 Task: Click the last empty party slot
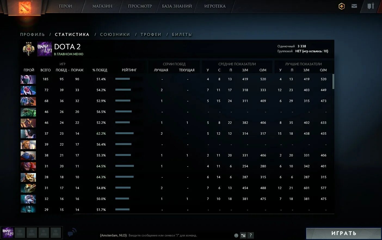coord(56,233)
